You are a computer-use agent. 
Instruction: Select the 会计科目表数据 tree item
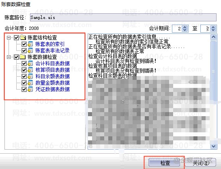click(x=52, y=63)
